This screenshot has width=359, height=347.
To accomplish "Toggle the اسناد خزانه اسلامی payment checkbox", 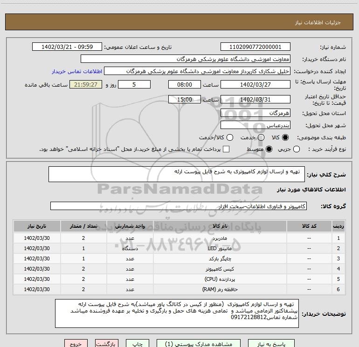I will pos(226,150).
